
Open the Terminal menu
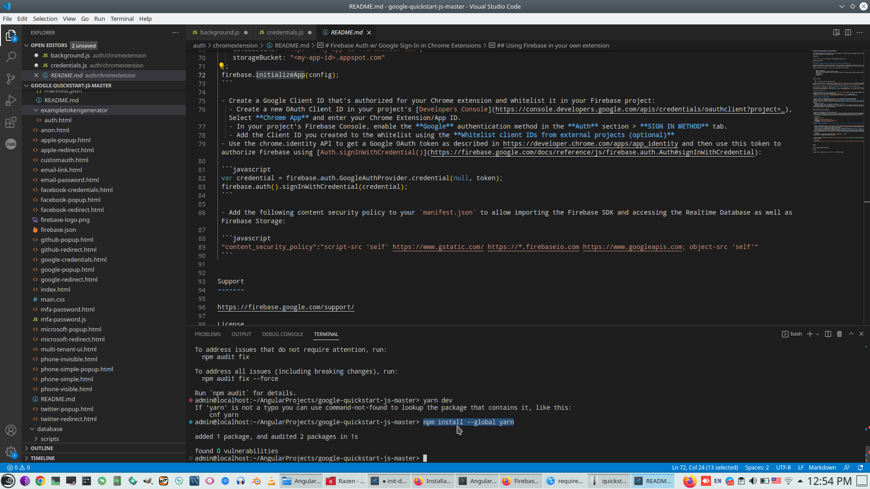pyautogui.click(x=122, y=19)
